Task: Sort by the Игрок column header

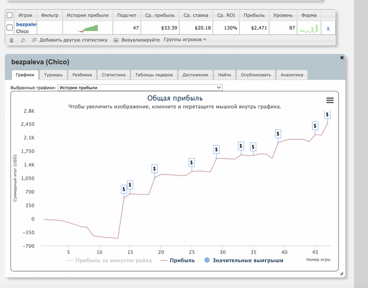Action: tap(25, 15)
